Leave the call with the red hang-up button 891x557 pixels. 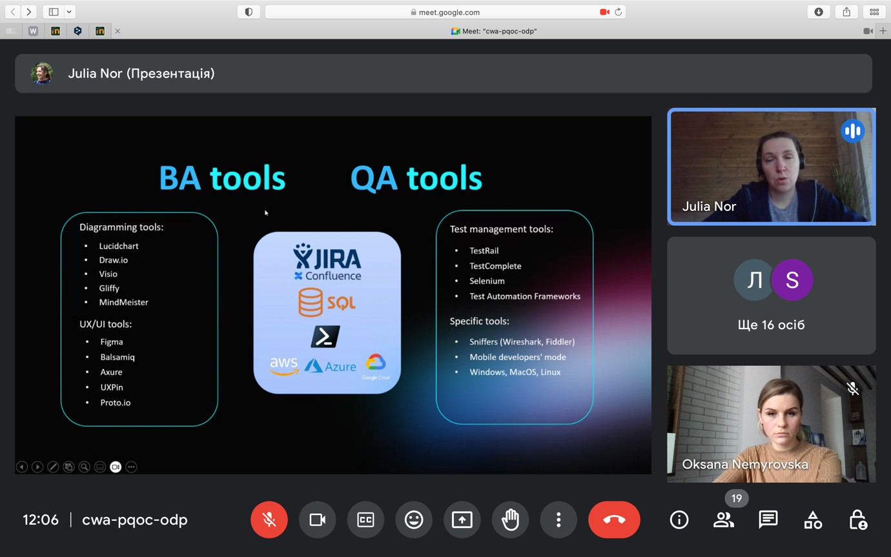coord(614,520)
